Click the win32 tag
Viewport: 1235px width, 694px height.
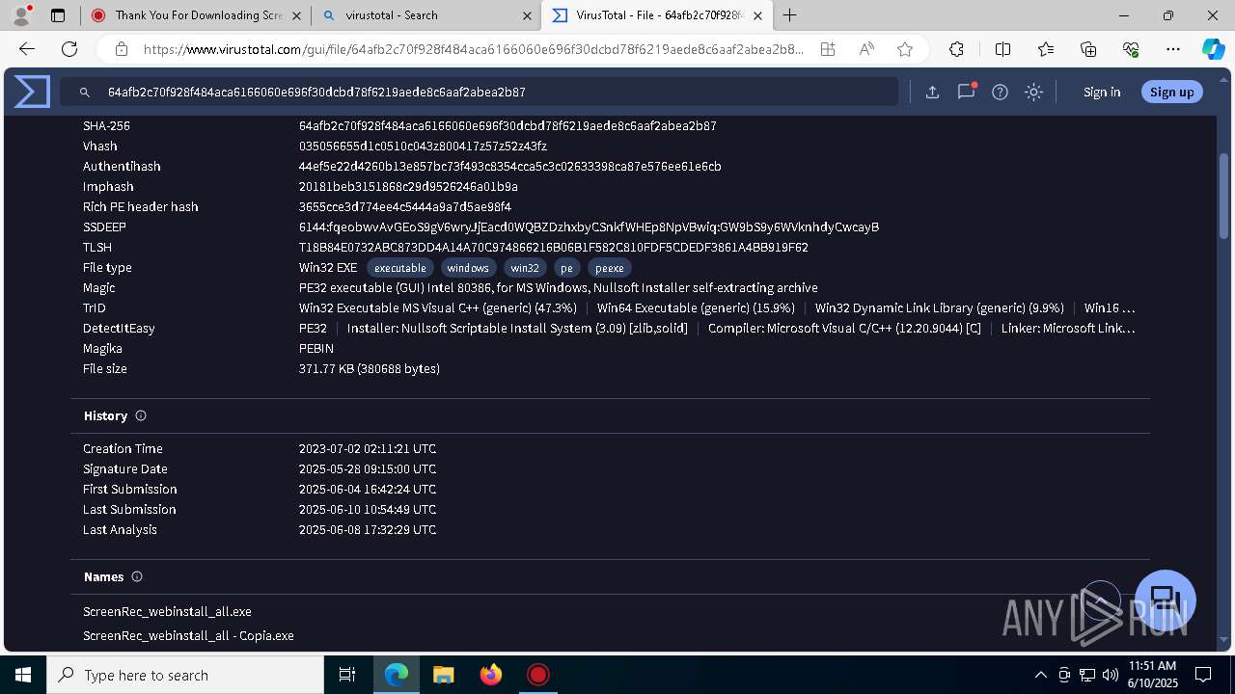coord(525,268)
